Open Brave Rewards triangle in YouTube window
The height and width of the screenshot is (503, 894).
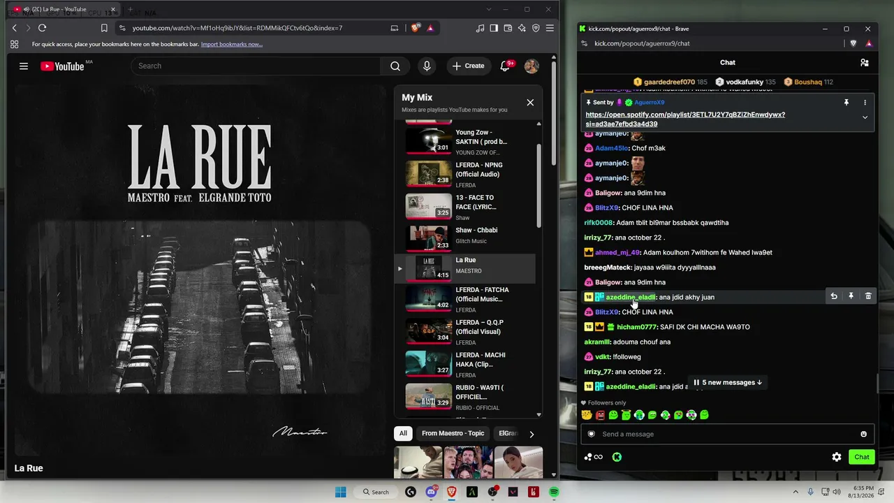(x=430, y=28)
